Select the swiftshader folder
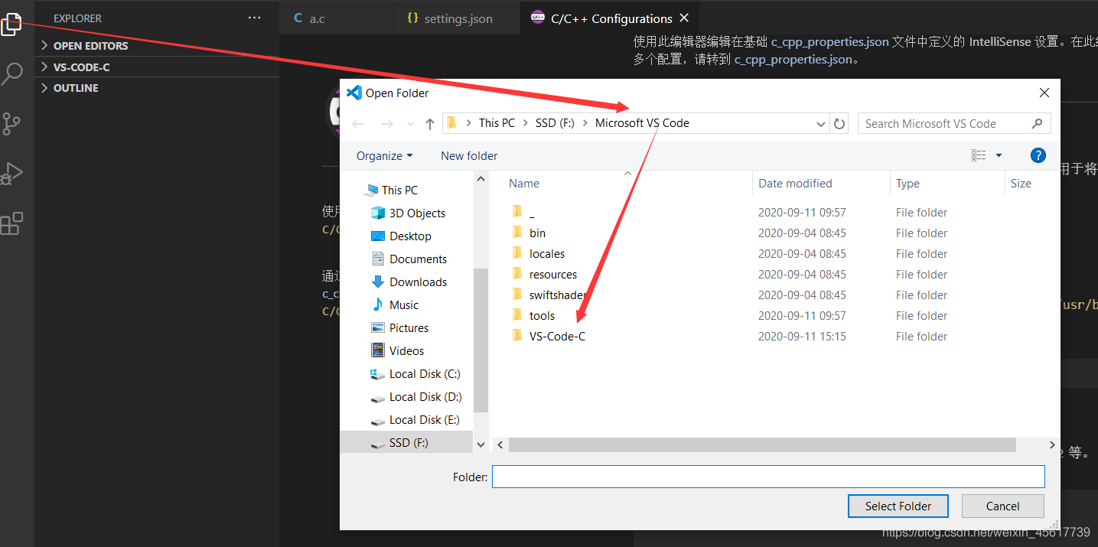This screenshot has width=1098, height=547. tap(557, 295)
